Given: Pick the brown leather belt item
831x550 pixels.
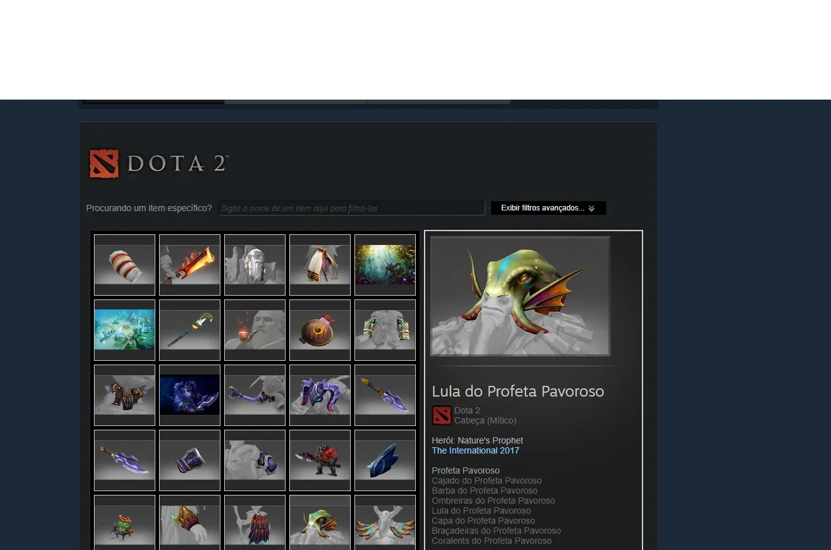Looking at the screenshot, I should (x=125, y=395).
